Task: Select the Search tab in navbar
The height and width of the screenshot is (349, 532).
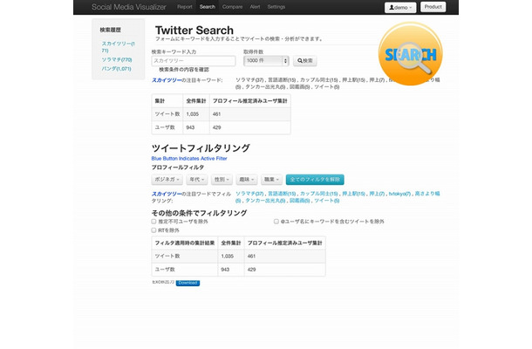Action: (x=208, y=7)
